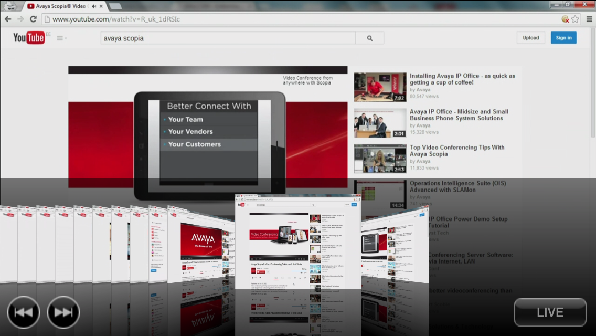
Task: Mute the tab via its speaker icon
Action: coord(94,6)
